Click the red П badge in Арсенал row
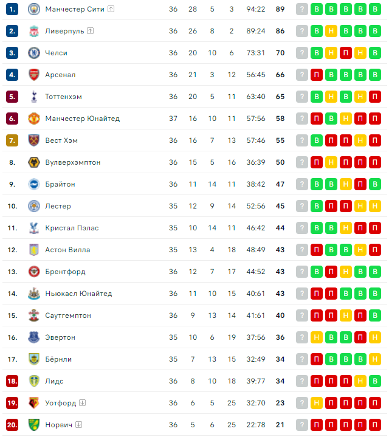 point(317,75)
